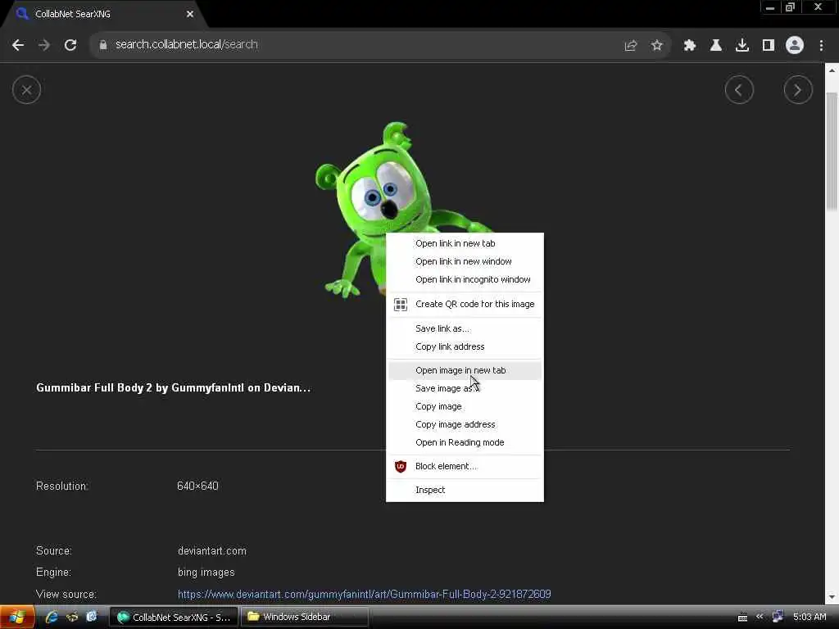
Task: Open the Chrome Labs flask icon
Action: [x=716, y=46]
